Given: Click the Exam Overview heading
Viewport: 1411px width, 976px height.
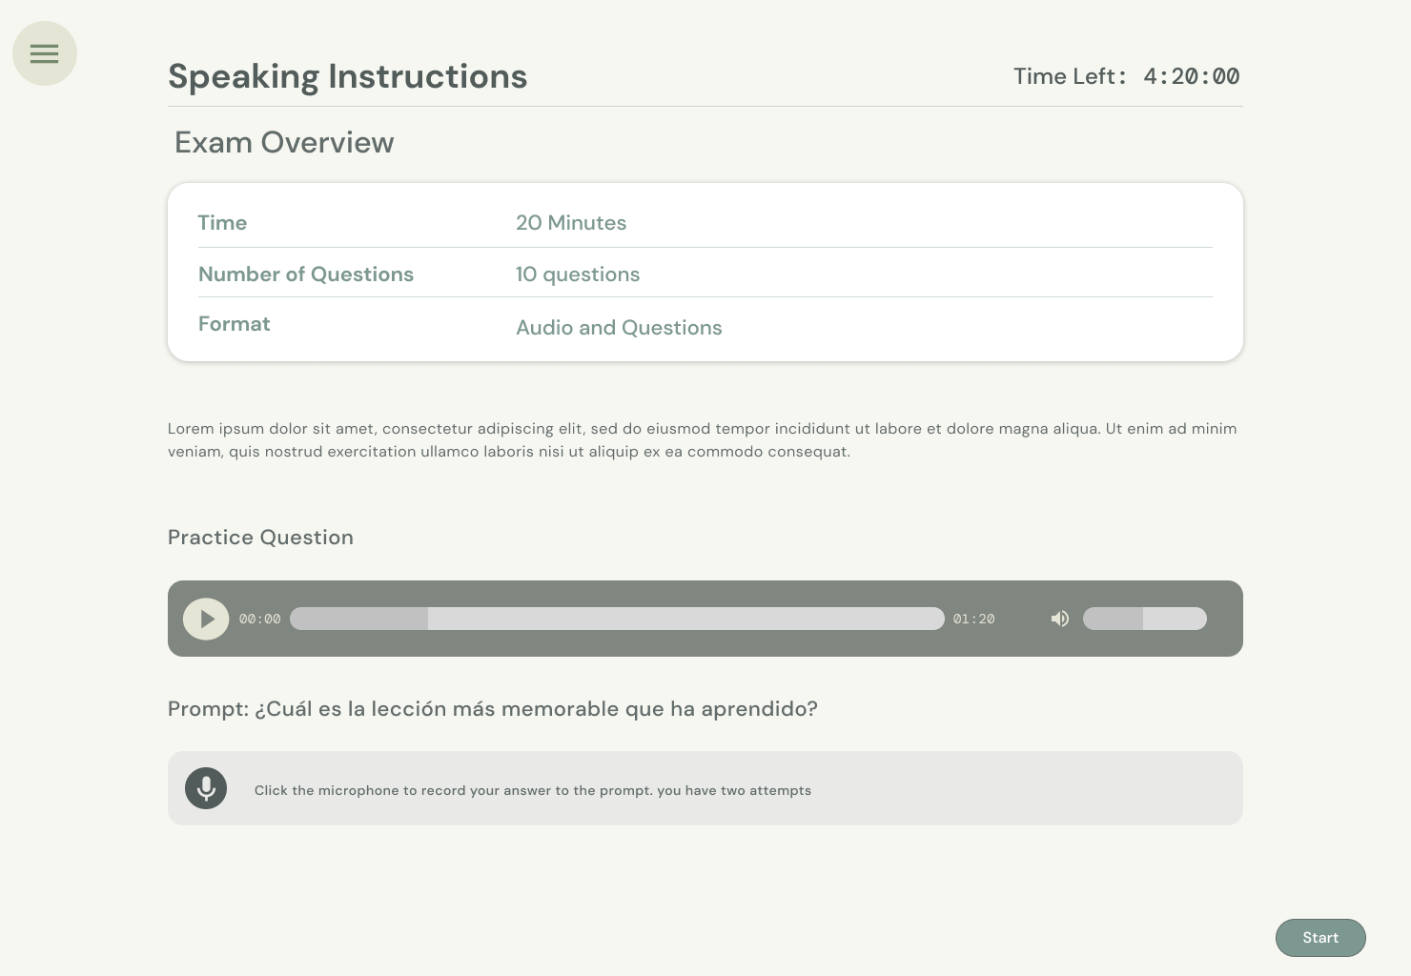Looking at the screenshot, I should click(284, 142).
